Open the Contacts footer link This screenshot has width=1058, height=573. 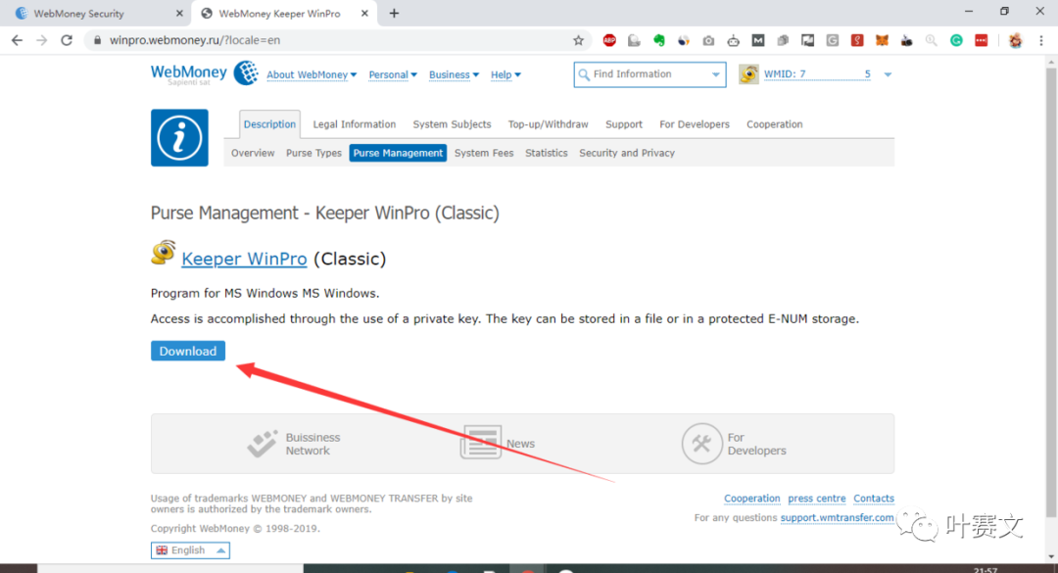tap(874, 499)
